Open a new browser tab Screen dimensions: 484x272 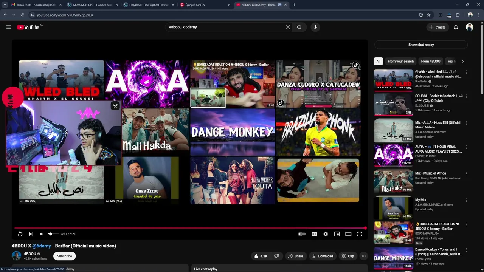click(x=294, y=5)
